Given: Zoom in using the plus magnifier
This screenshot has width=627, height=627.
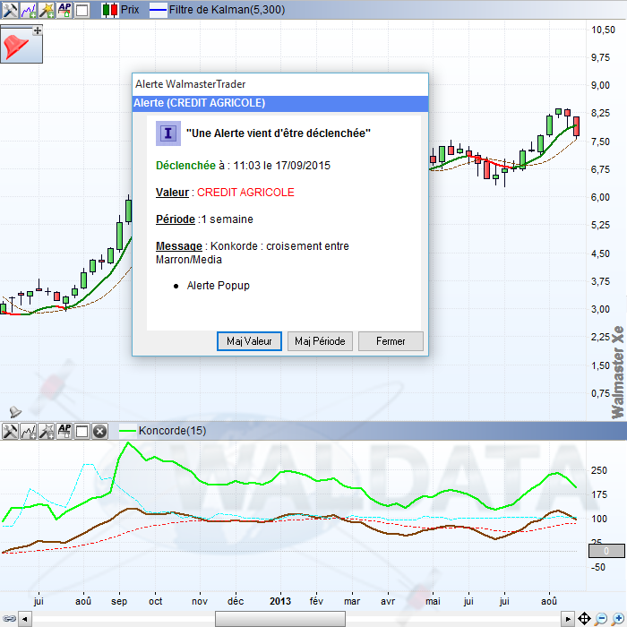Looking at the screenshot, I should click(618, 619).
